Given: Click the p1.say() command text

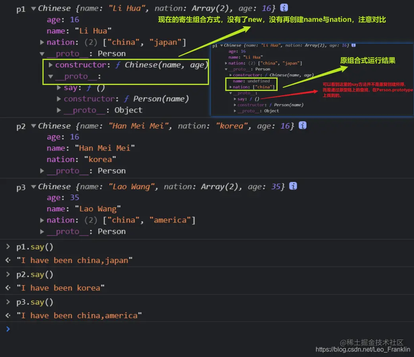Looking at the screenshot, I should (x=34, y=247).
